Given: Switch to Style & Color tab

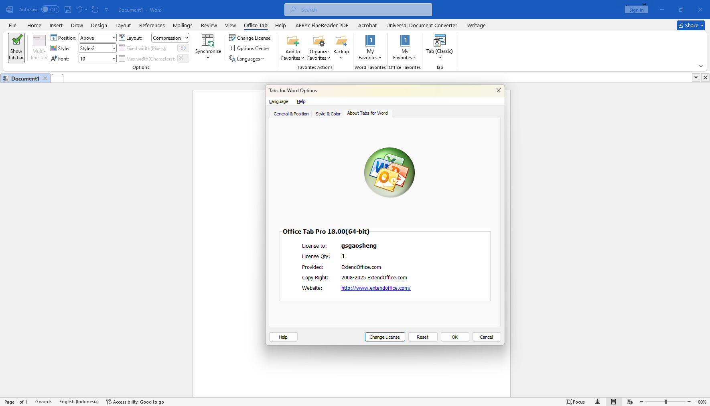Looking at the screenshot, I should (328, 114).
